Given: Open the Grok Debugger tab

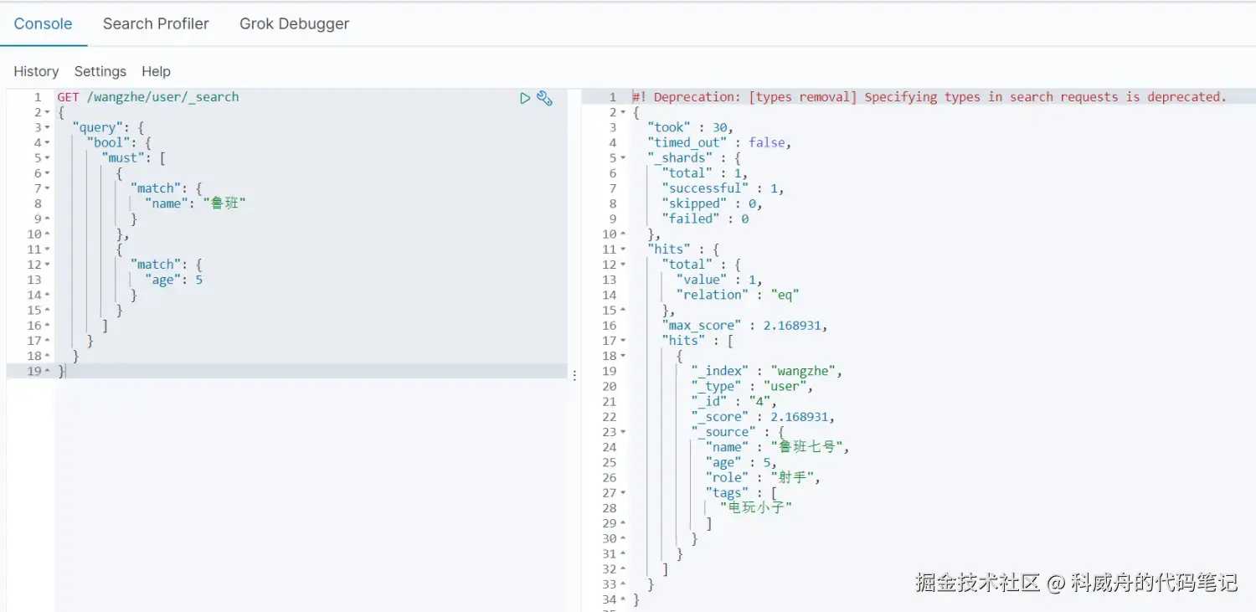Looking at the screenshot, I should pos(294,23).
